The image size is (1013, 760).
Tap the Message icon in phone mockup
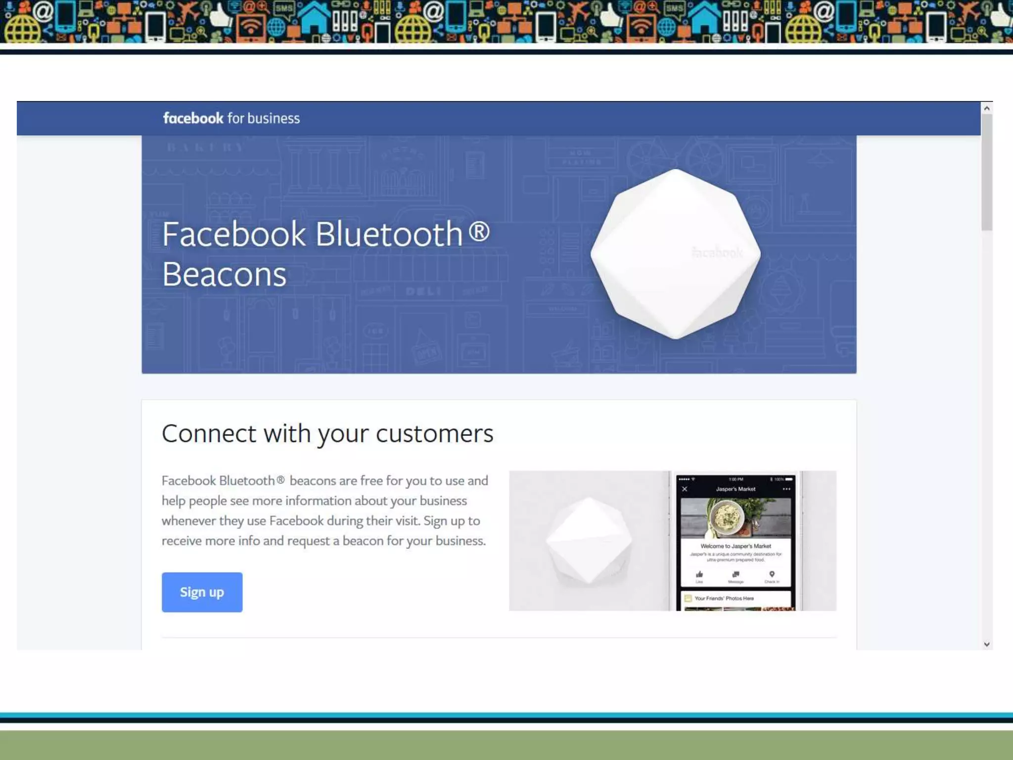point(736,574)
